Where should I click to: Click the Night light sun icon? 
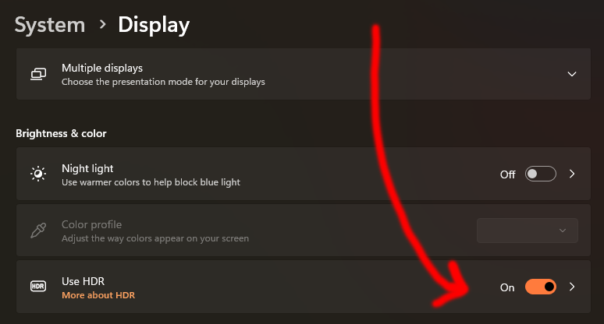coord(38,174)
